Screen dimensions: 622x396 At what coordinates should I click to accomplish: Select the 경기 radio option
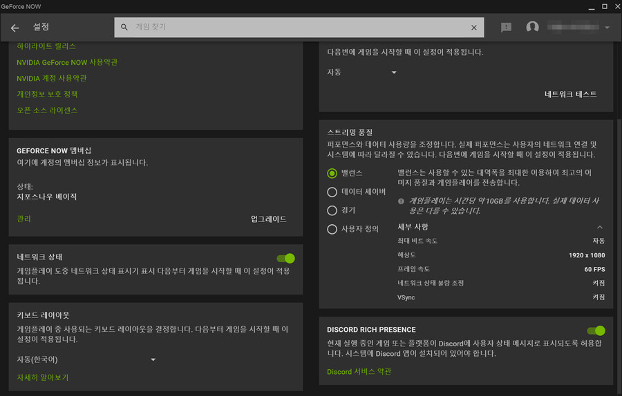pos(332,210)
